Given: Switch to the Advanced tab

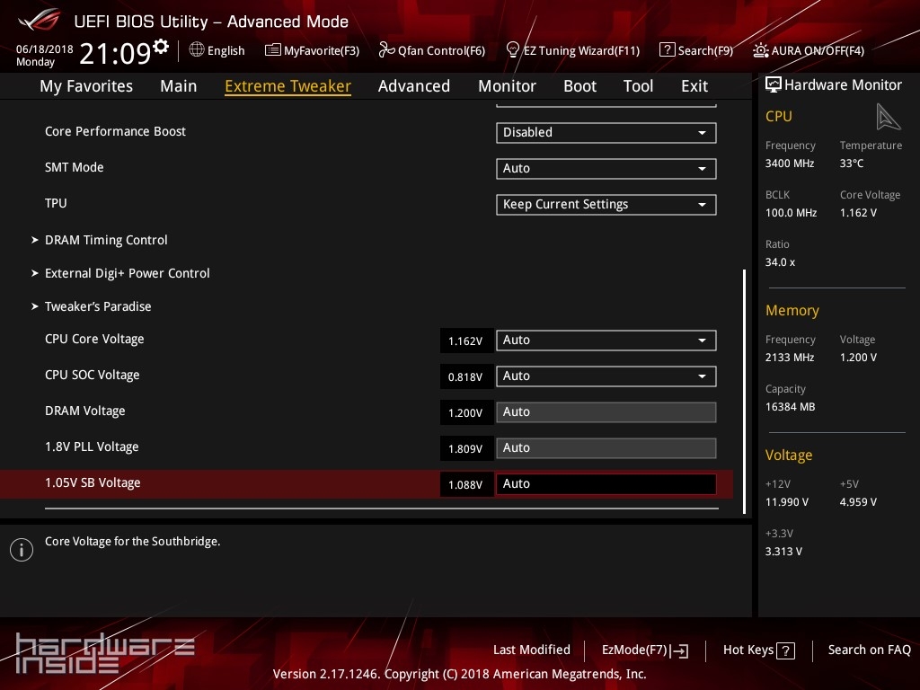Looking at the screenshot, I should pos(413,86).
